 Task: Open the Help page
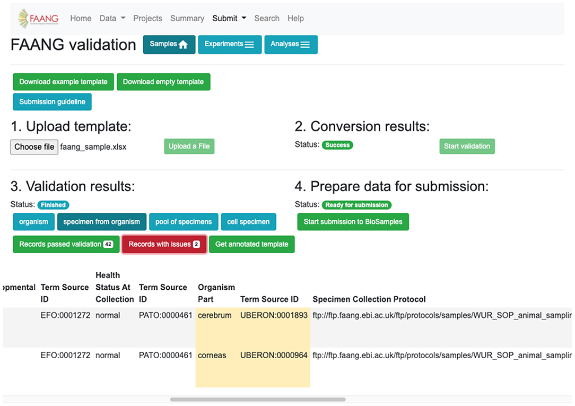click(x=295, y=19)
